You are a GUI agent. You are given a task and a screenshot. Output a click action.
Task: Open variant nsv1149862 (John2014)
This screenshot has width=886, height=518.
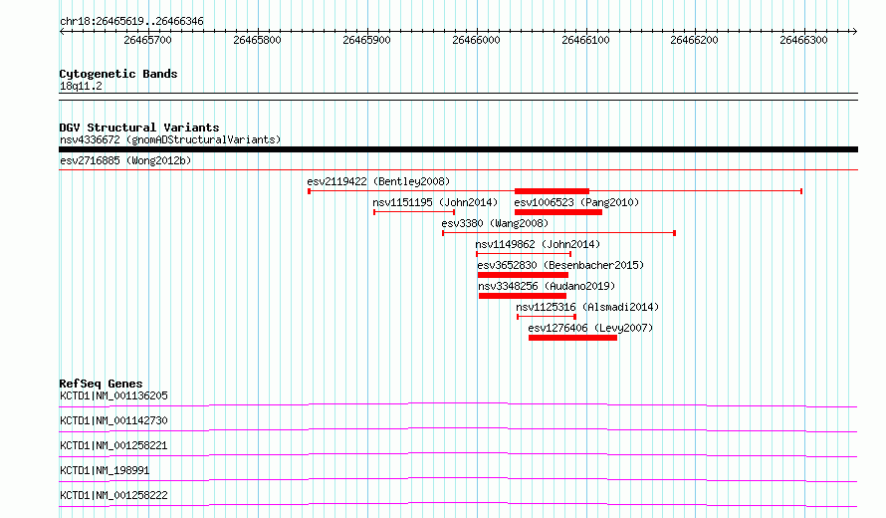pyautogui.click(x=538, y=244)
